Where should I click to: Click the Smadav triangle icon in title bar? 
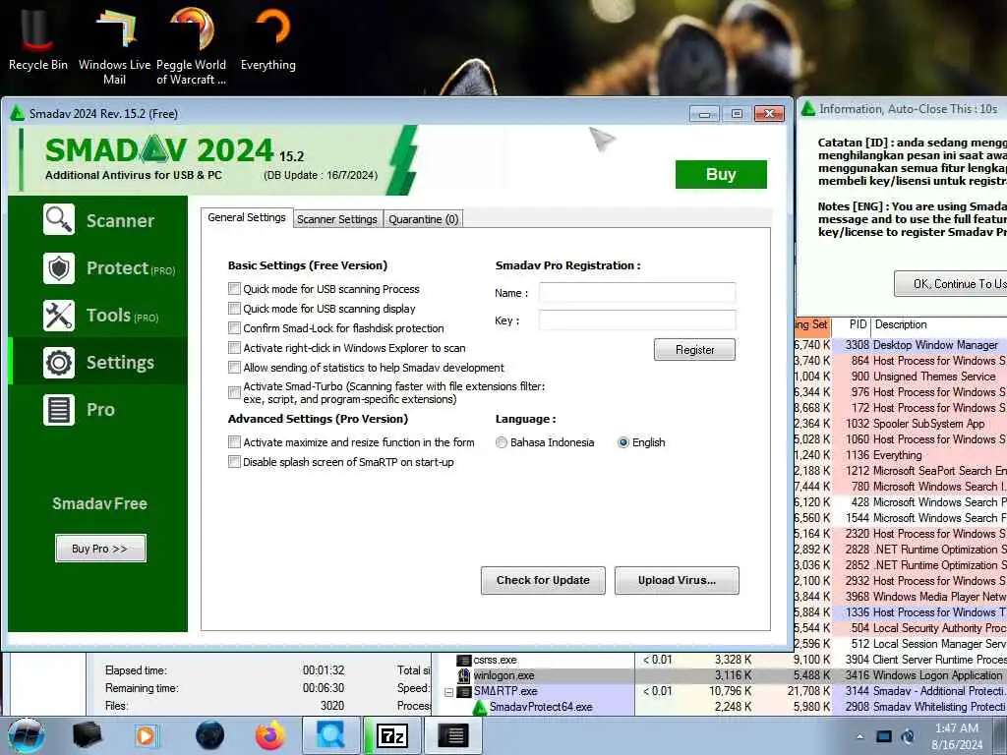coord(18,114)
